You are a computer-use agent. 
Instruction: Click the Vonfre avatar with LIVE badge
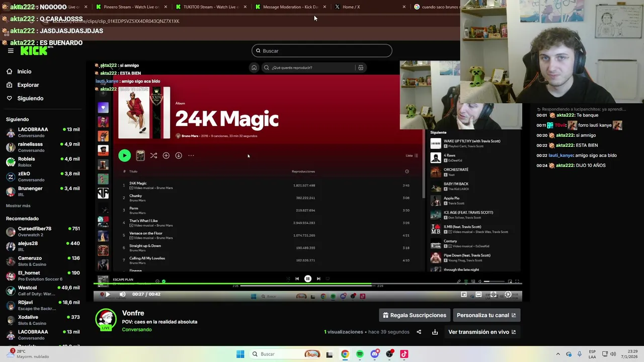click(106, 320)
